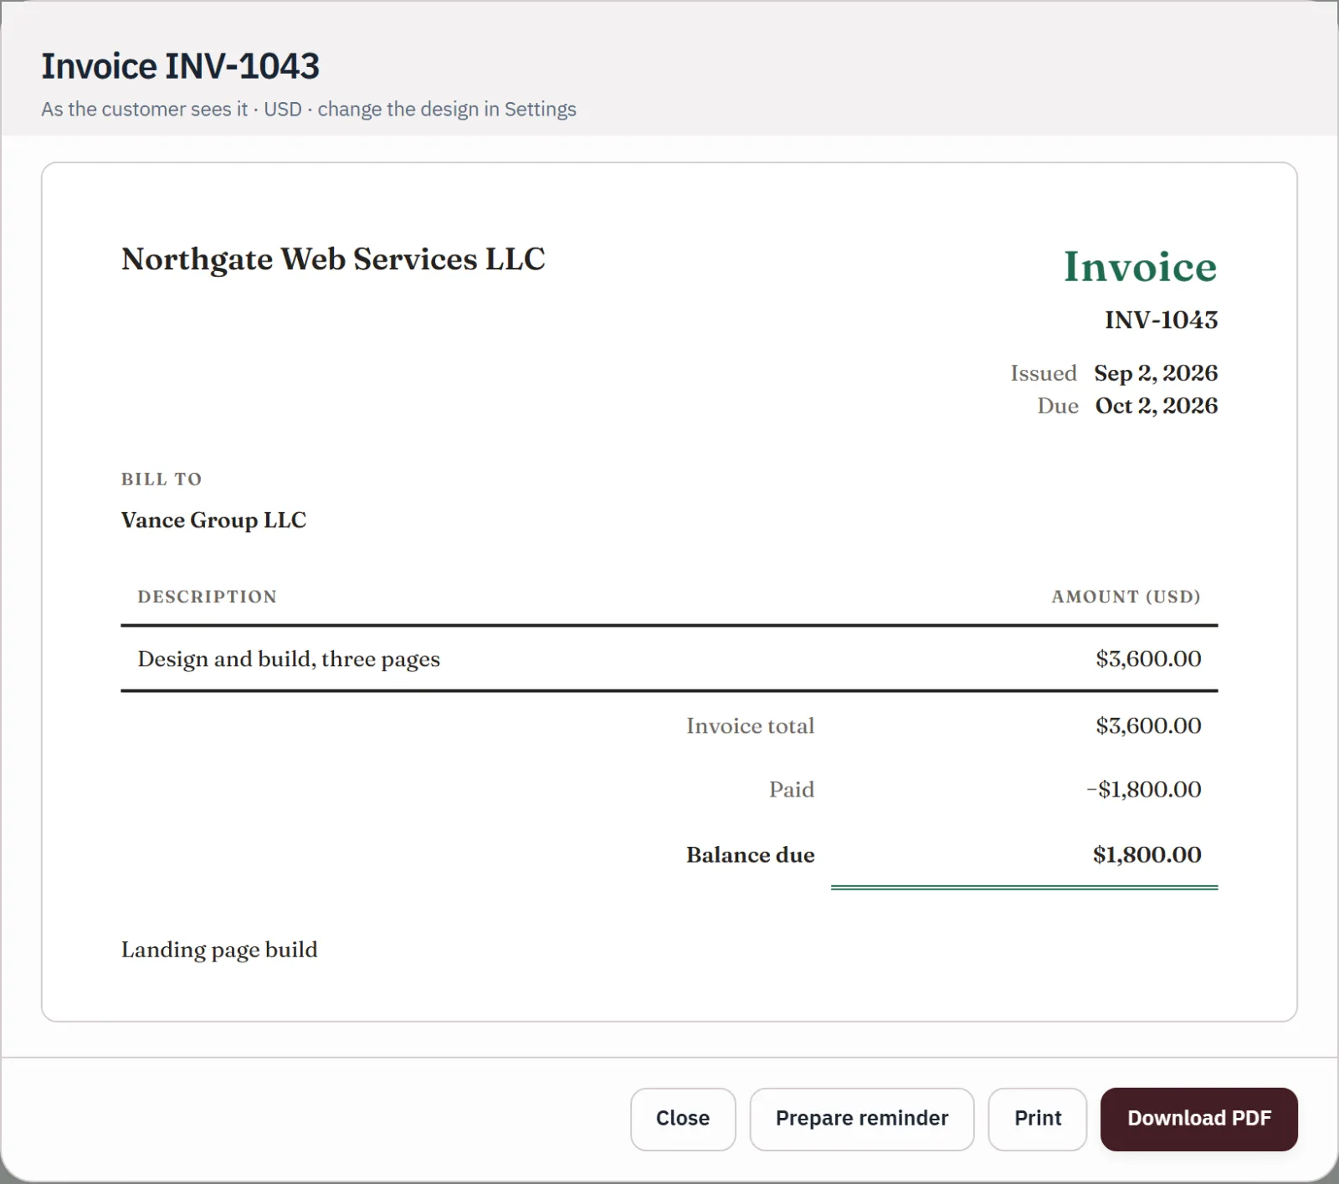The image size is (1339, 1184).
Task: Select the Northgate Web Services LLC name
Action: [333, 259]
